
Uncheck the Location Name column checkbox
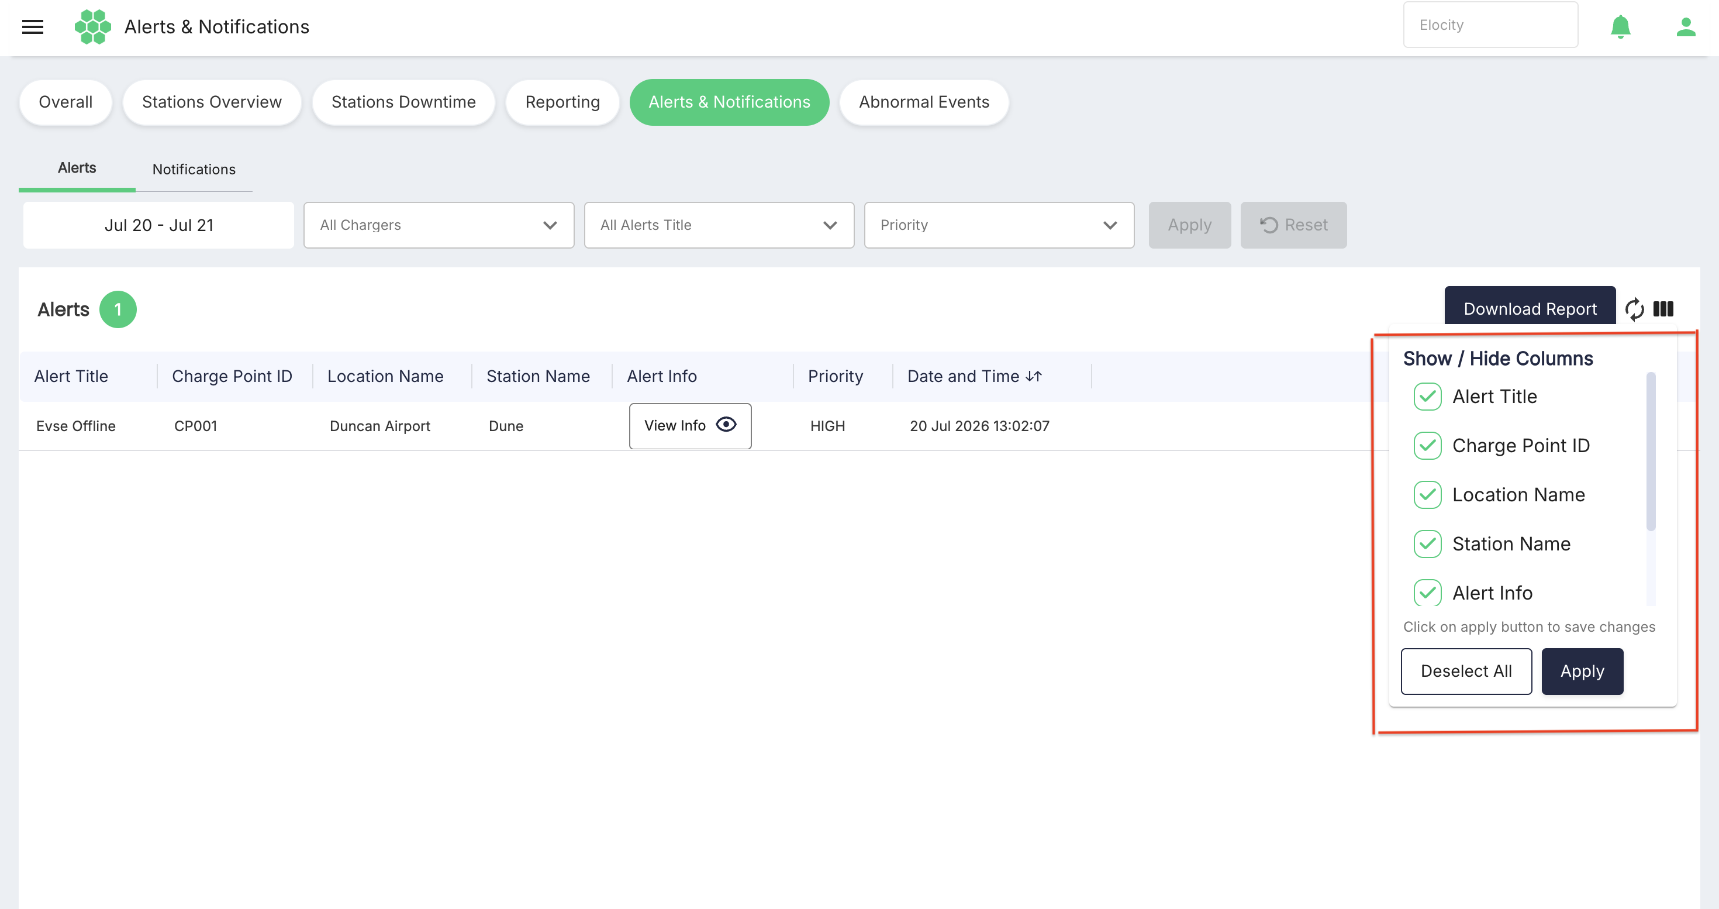(1427, 494)
